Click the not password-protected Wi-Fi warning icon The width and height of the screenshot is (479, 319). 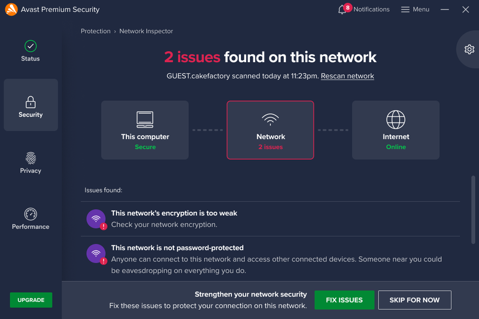(95, 253)
